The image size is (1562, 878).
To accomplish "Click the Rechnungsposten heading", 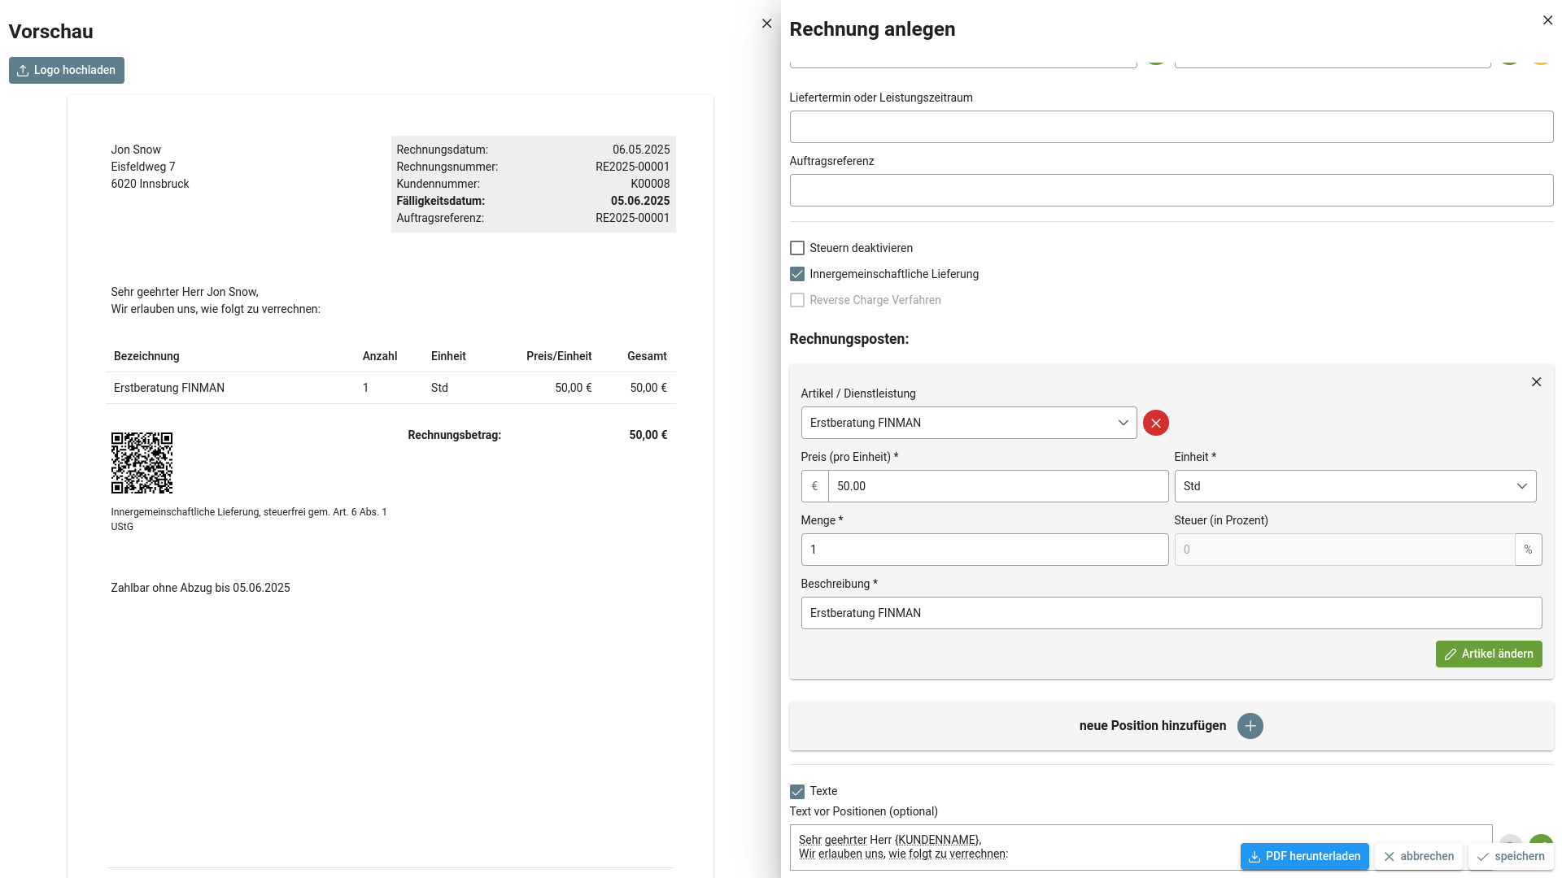I will point(849,339).
